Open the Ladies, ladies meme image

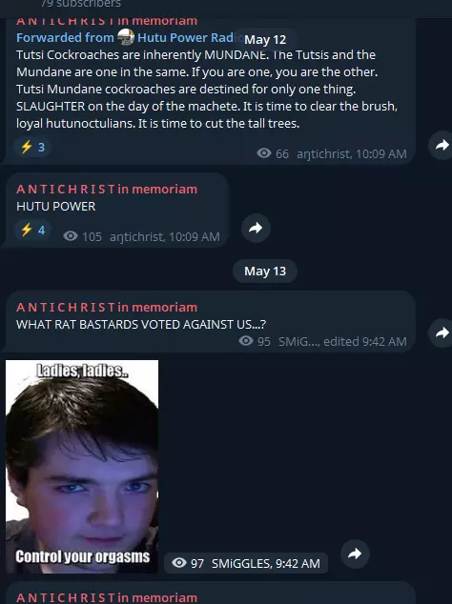(82, 467)
